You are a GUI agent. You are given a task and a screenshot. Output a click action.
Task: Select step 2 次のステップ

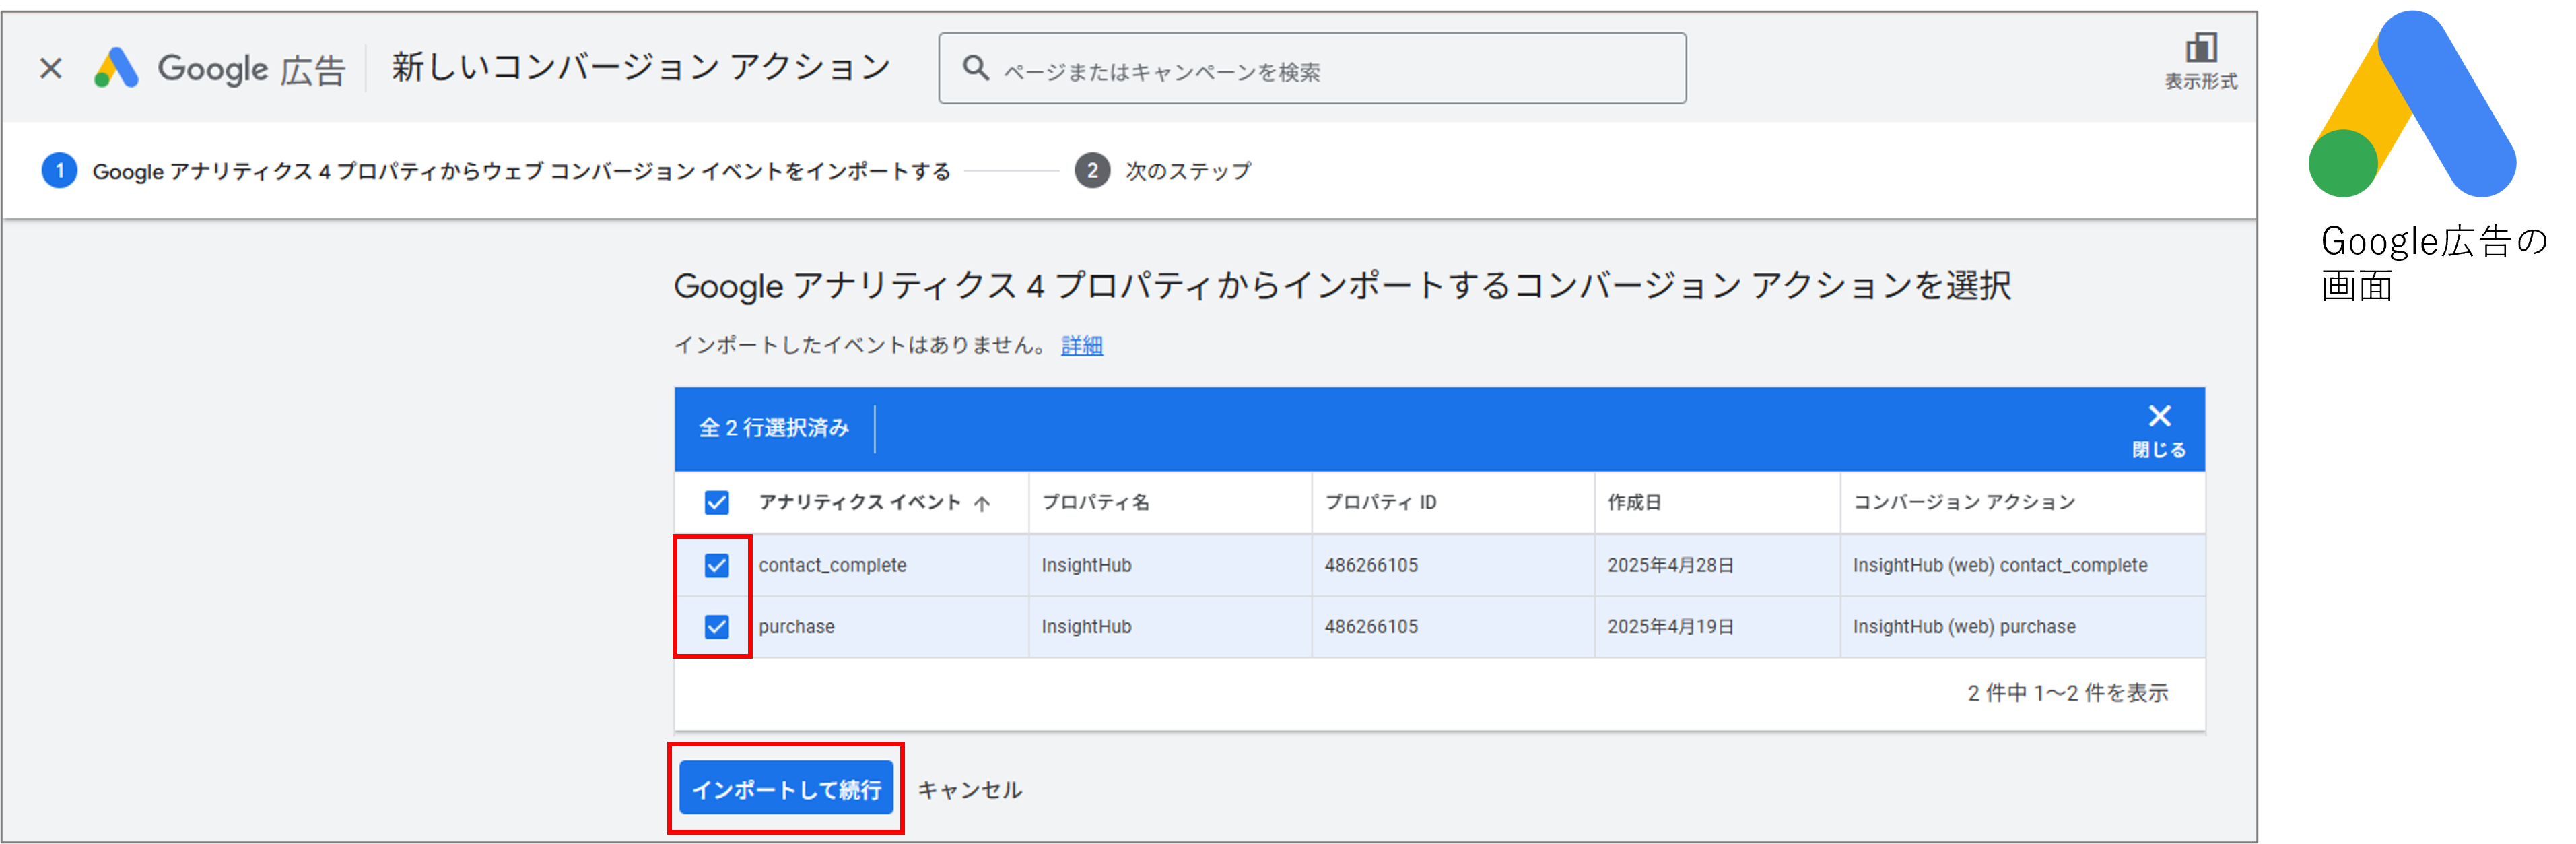click(x=1163, y=171)
